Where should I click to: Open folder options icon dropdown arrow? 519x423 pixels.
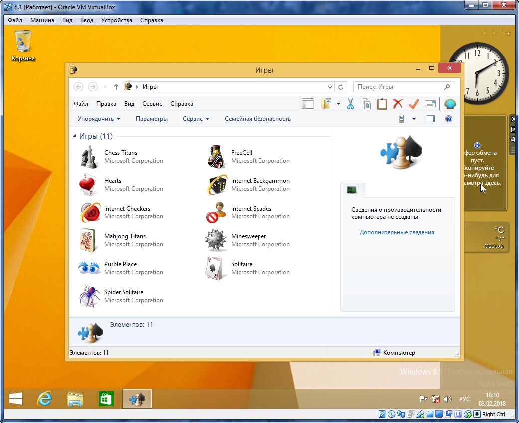tap(338, 104)
